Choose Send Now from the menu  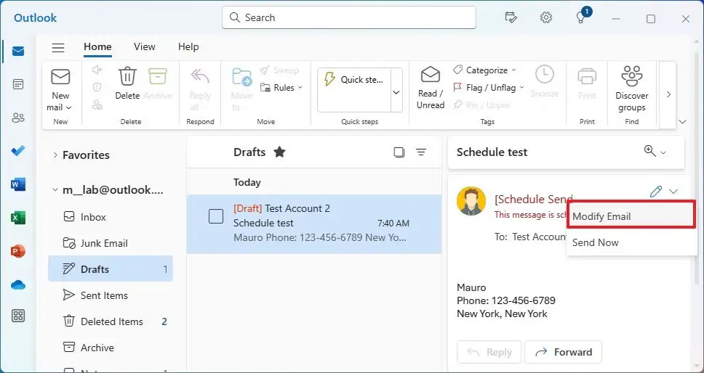click(631, 242)
